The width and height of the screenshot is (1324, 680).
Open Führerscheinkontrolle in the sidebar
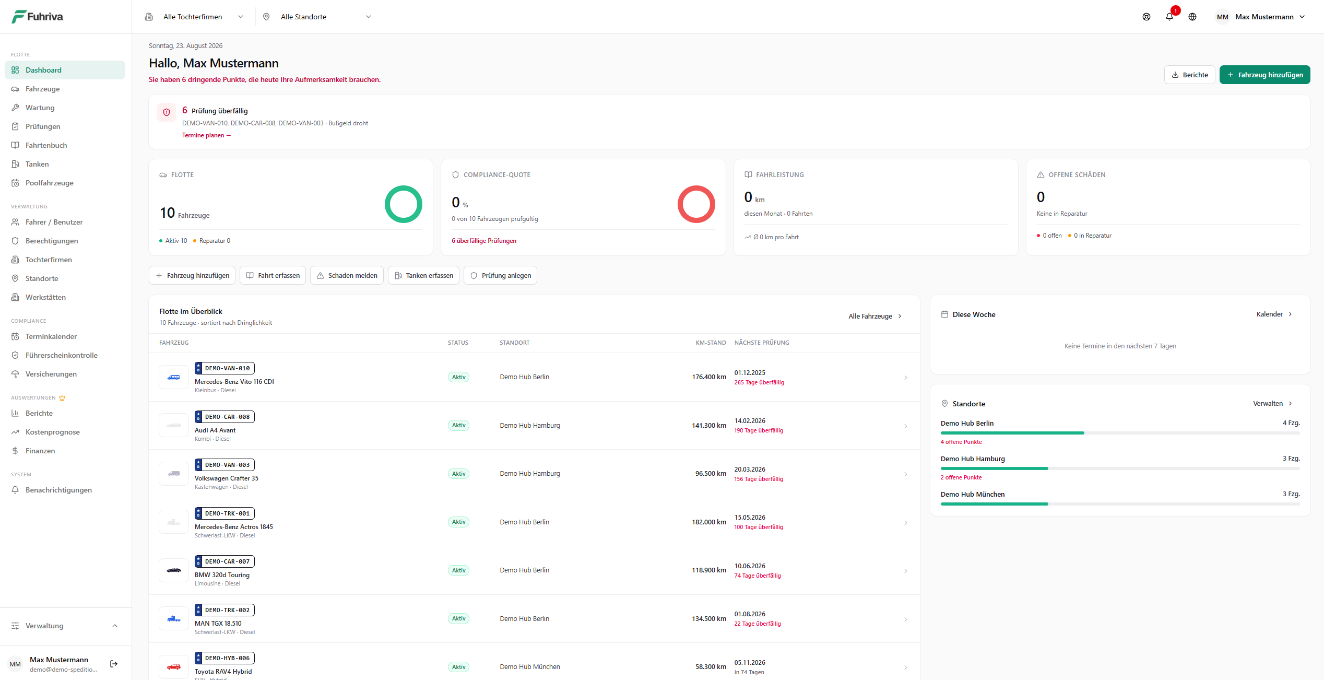[x=65, y=355]
